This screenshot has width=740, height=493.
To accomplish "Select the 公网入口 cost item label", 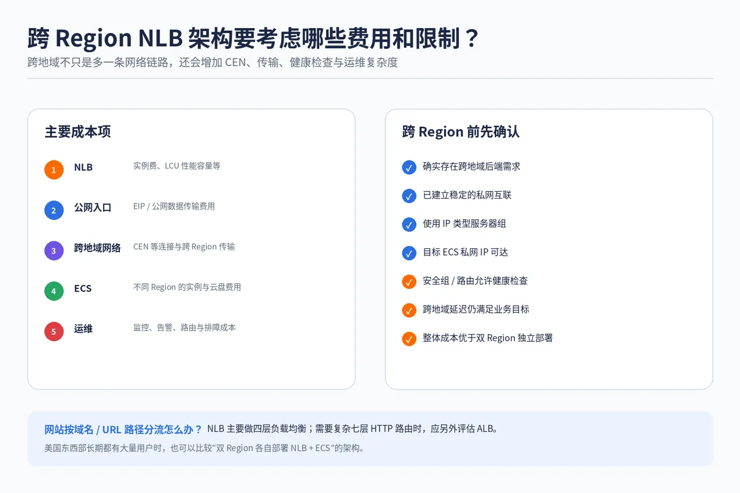I will point(92,208).
